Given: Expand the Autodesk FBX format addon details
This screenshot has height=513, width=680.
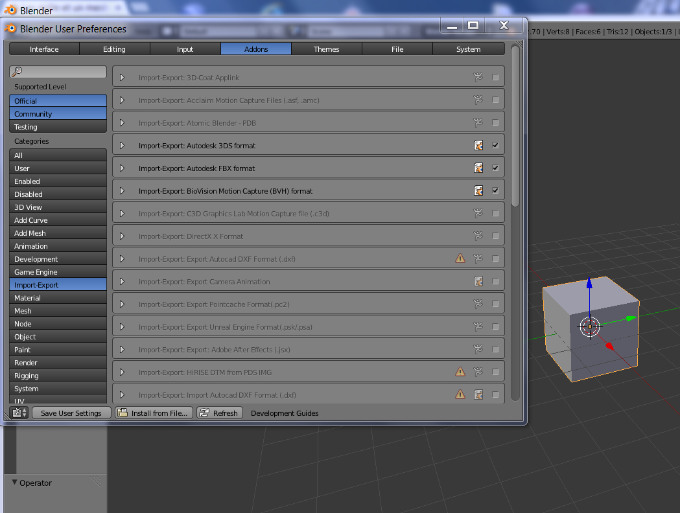Looking at the screenshot, I should point(123,168).
